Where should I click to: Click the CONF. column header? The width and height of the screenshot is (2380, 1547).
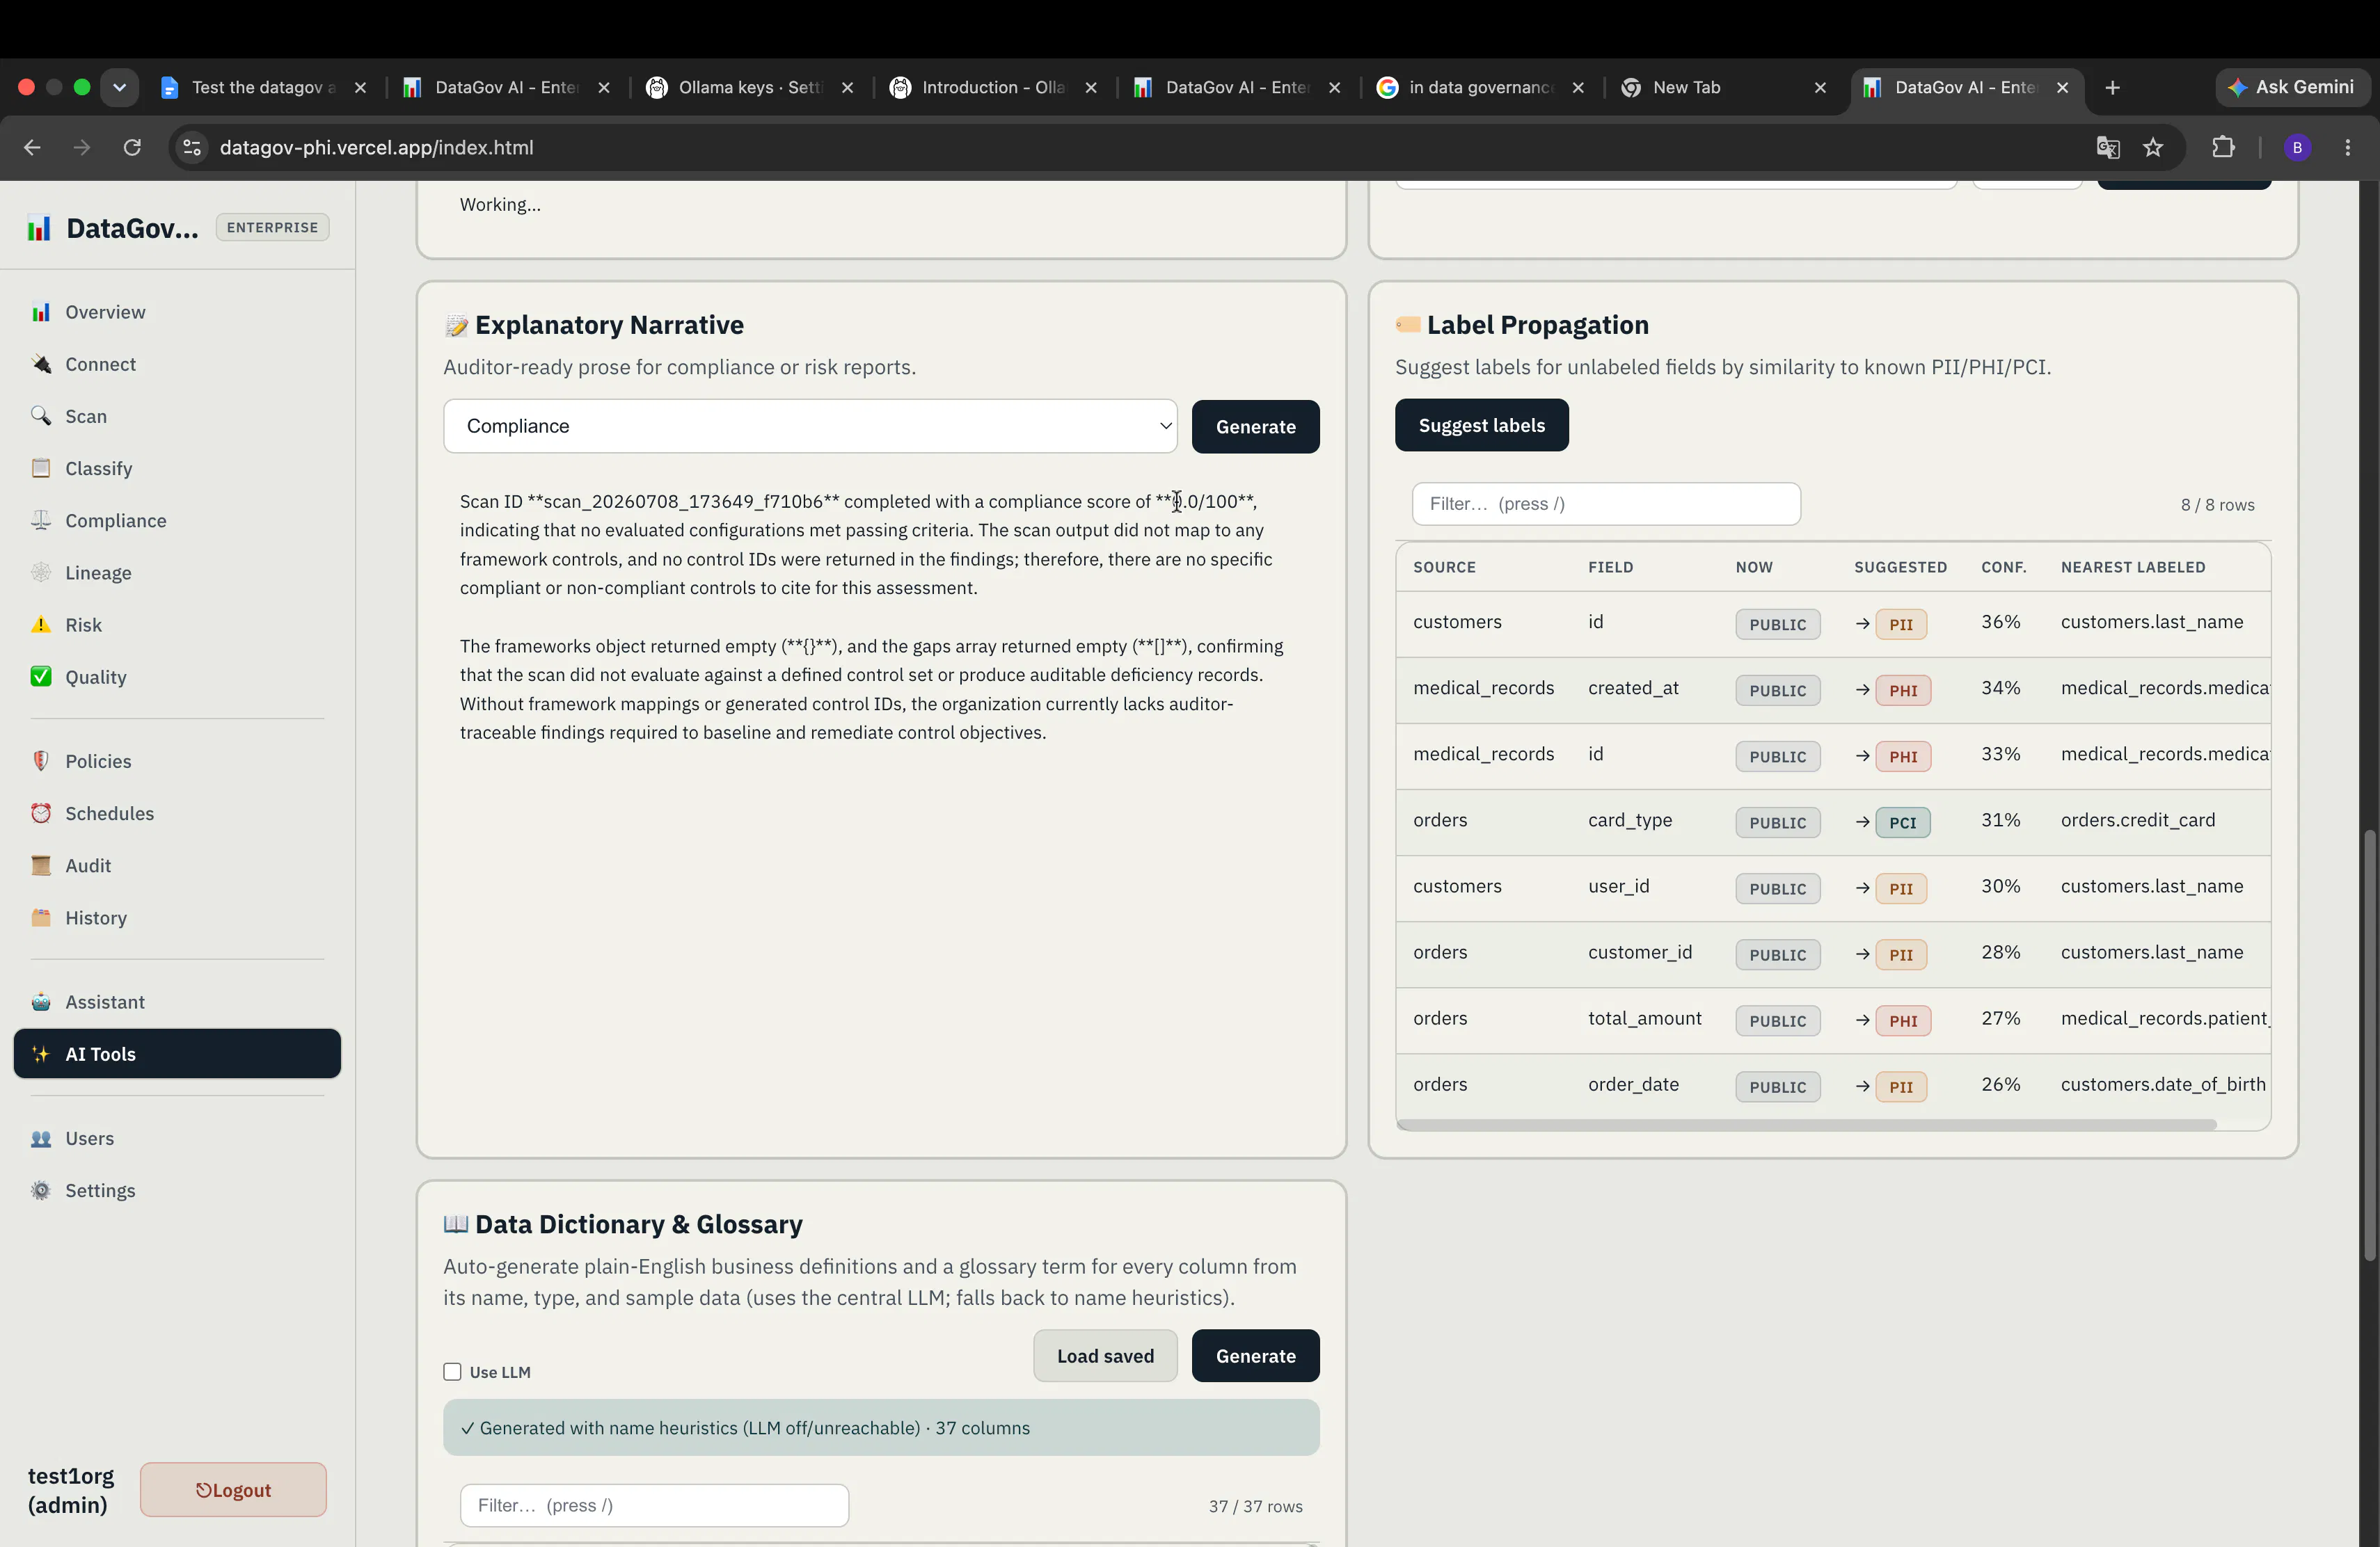(x=2003, y=567)
